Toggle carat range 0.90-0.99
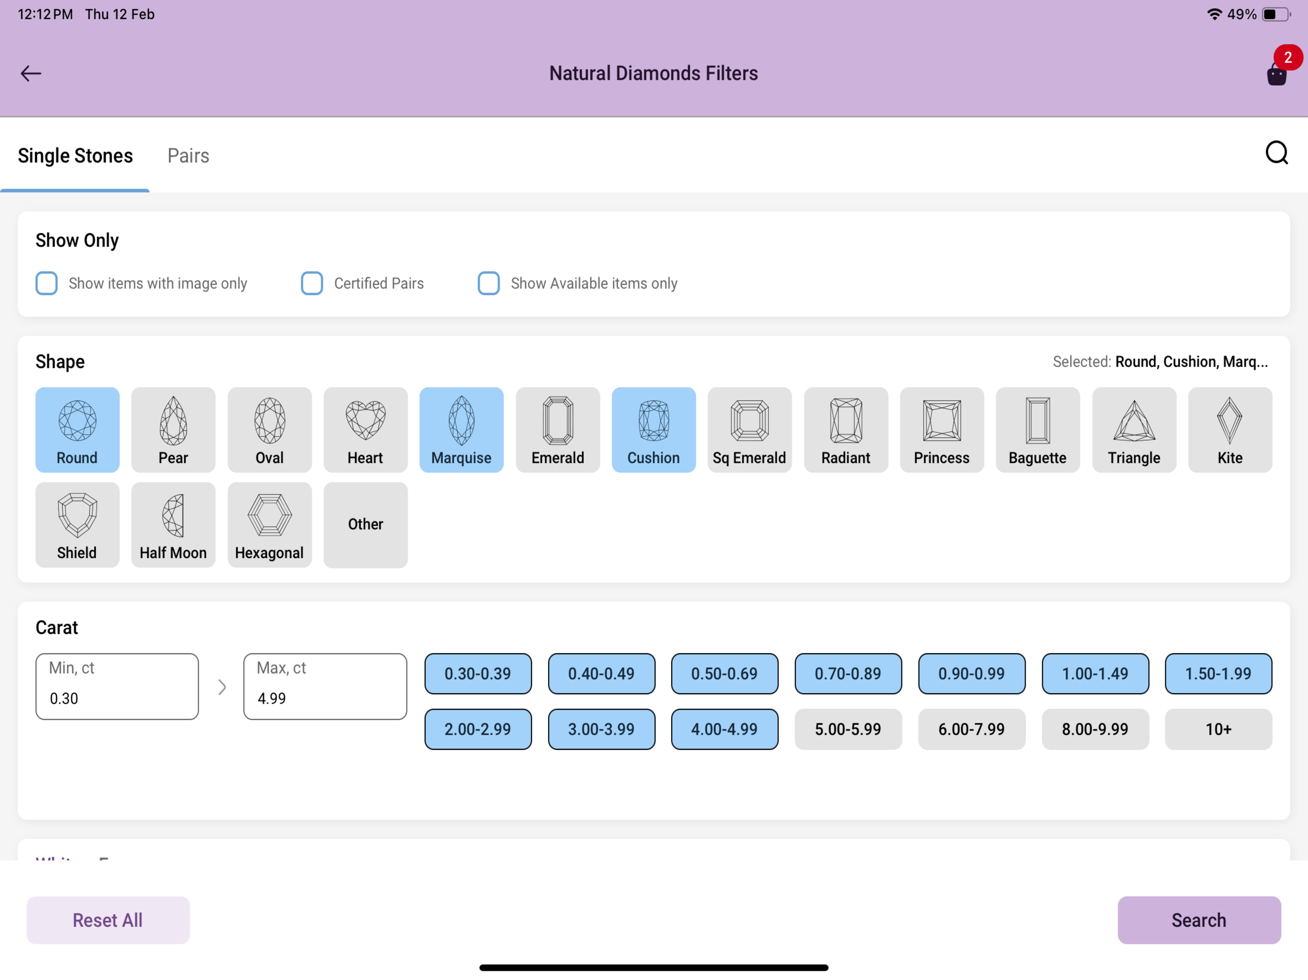Viewport: 1308px width, 980px height. click(971, 673)
